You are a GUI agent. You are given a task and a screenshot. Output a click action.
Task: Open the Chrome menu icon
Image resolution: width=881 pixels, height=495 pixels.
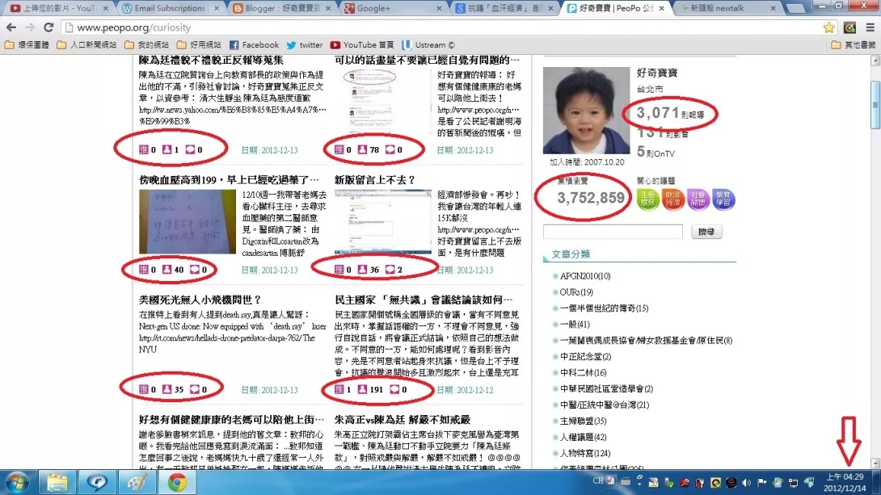(870, 27)
